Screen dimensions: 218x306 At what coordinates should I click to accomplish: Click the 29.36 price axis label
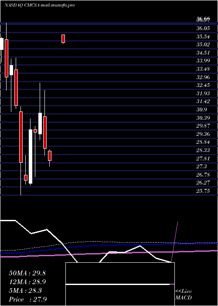(x=203, y=134)
